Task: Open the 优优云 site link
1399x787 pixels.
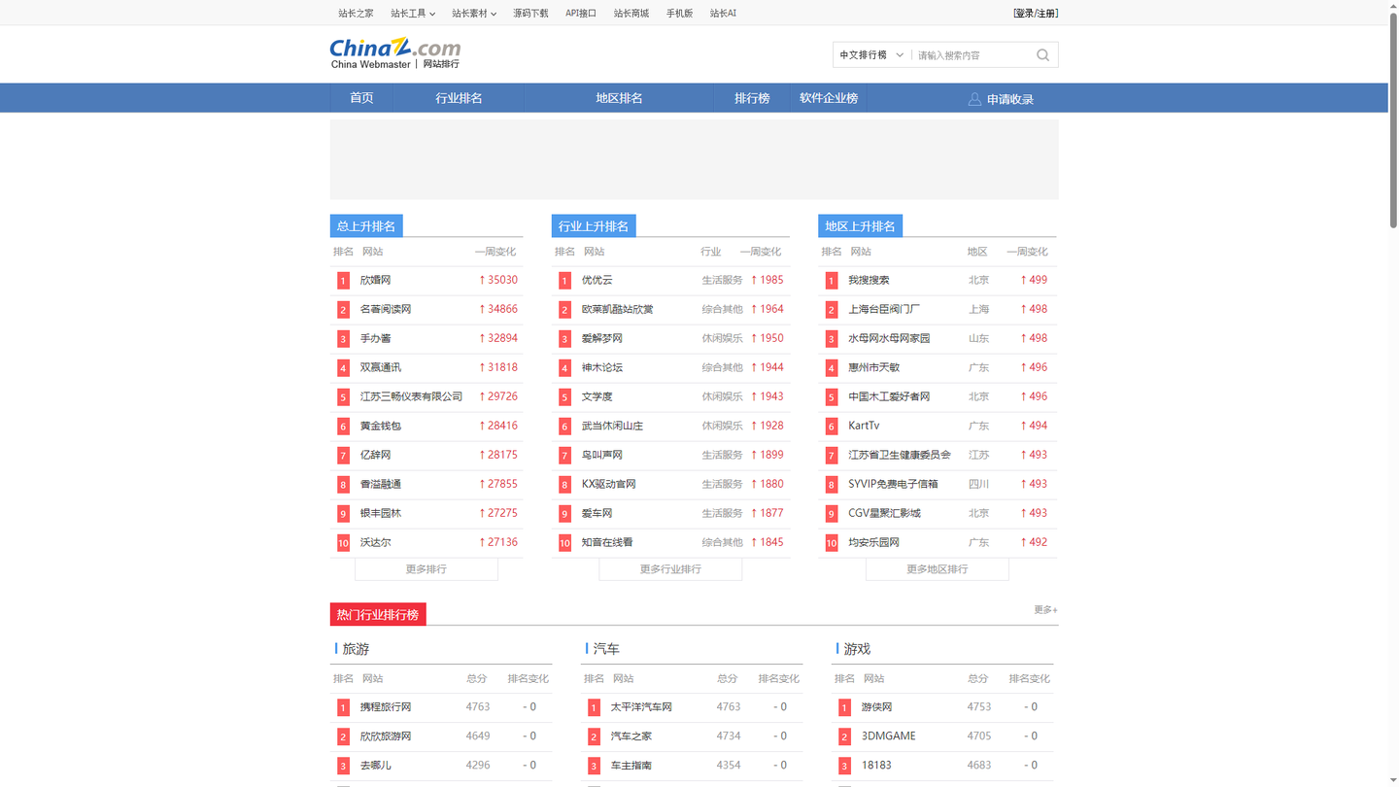Action: [x=597, y=280]
